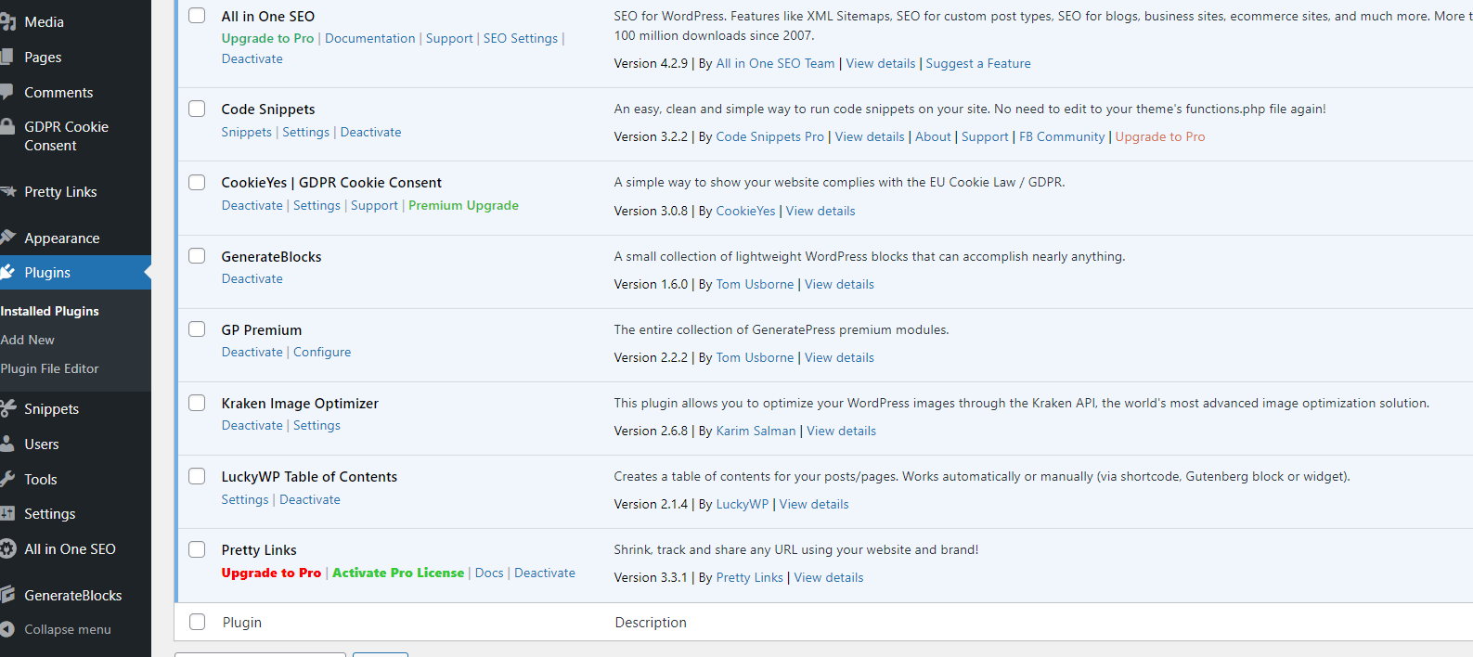Open Suggest a Feature link
This screenshot has height=657, width=1473.
pos(978,63)
